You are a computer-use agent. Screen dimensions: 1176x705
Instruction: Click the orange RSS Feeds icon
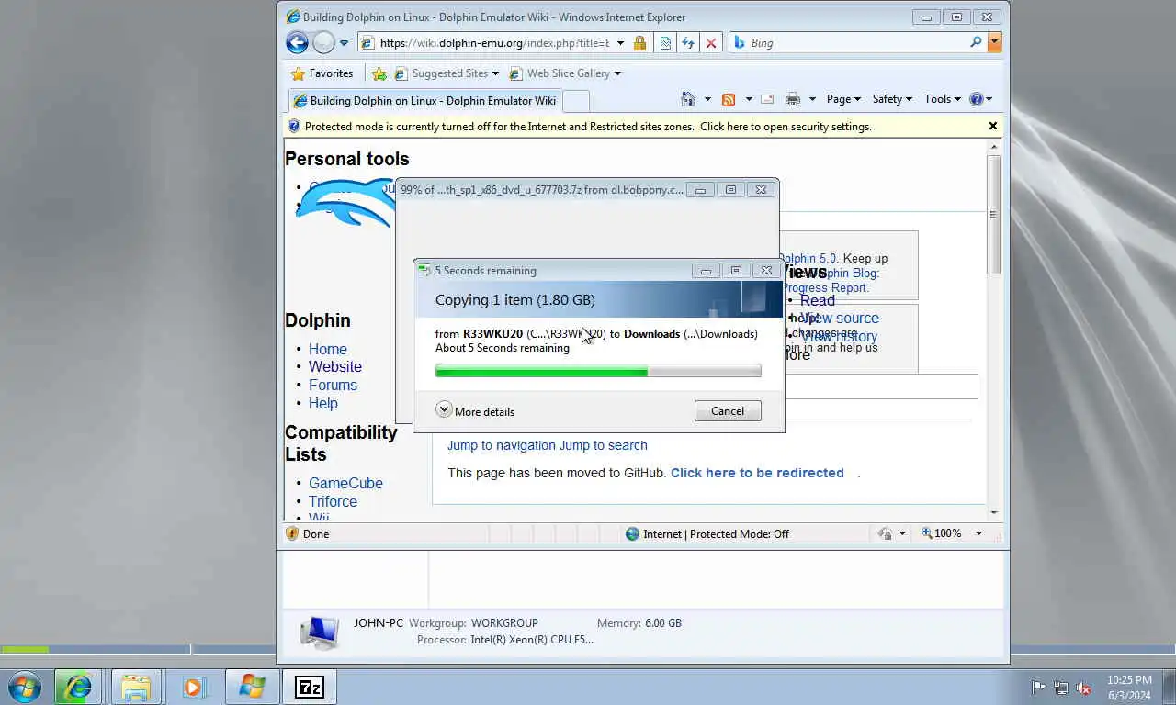[x=729, y=99]
